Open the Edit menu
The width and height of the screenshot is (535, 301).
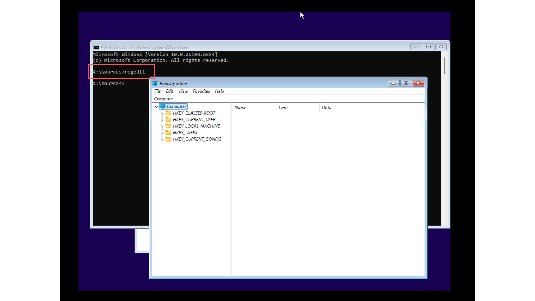pos(169,91)
